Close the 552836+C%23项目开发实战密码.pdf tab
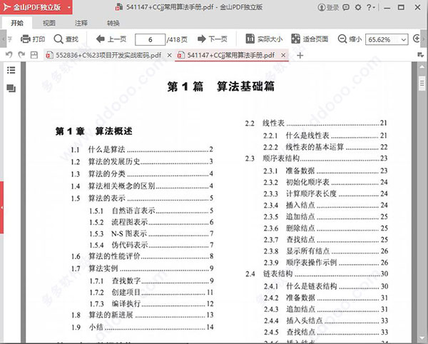 pos(169,56)
